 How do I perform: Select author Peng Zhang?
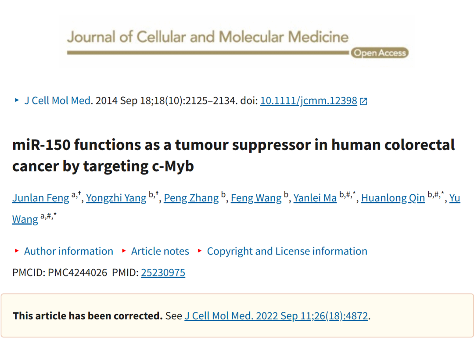tap(191, 198)
